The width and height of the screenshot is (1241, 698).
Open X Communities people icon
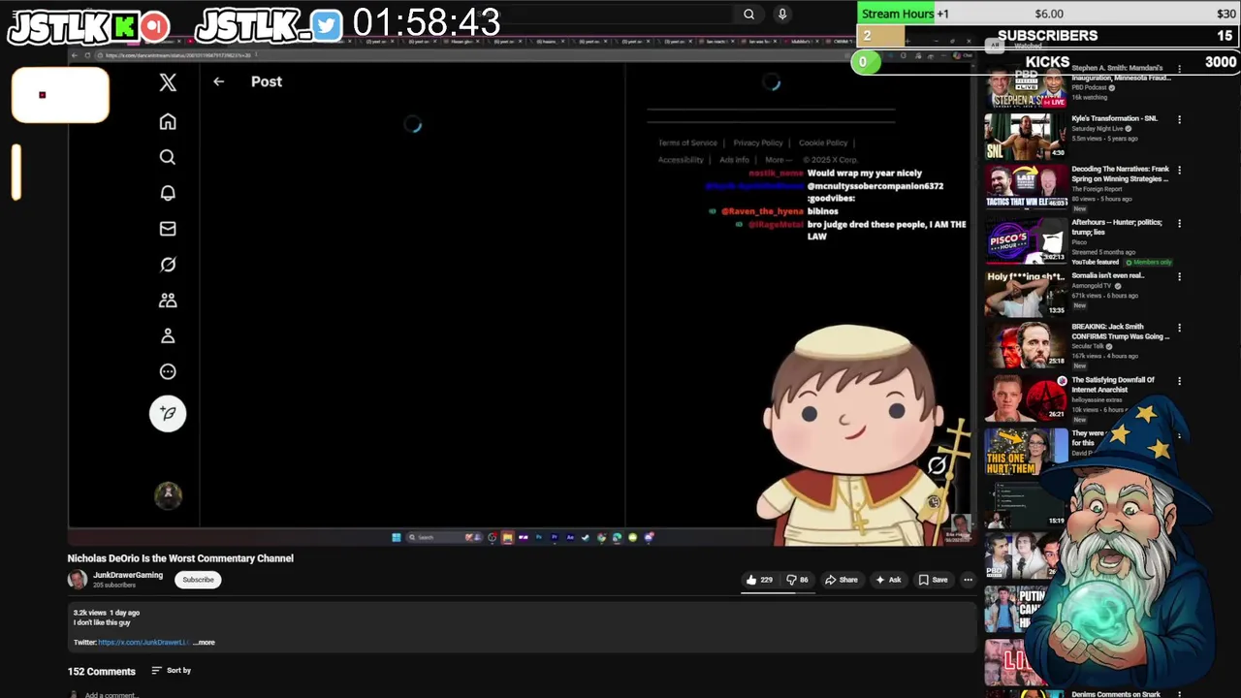coord(168,301)
